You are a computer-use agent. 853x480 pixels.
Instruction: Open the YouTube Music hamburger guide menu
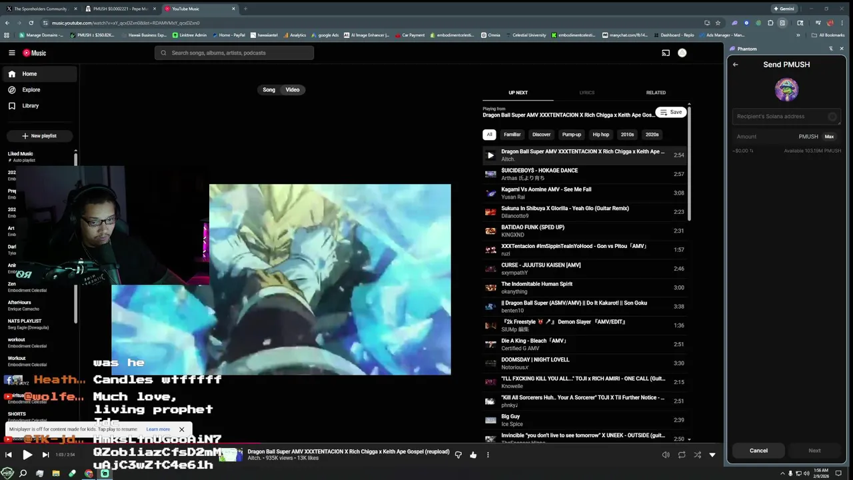[x=12, y=53]
